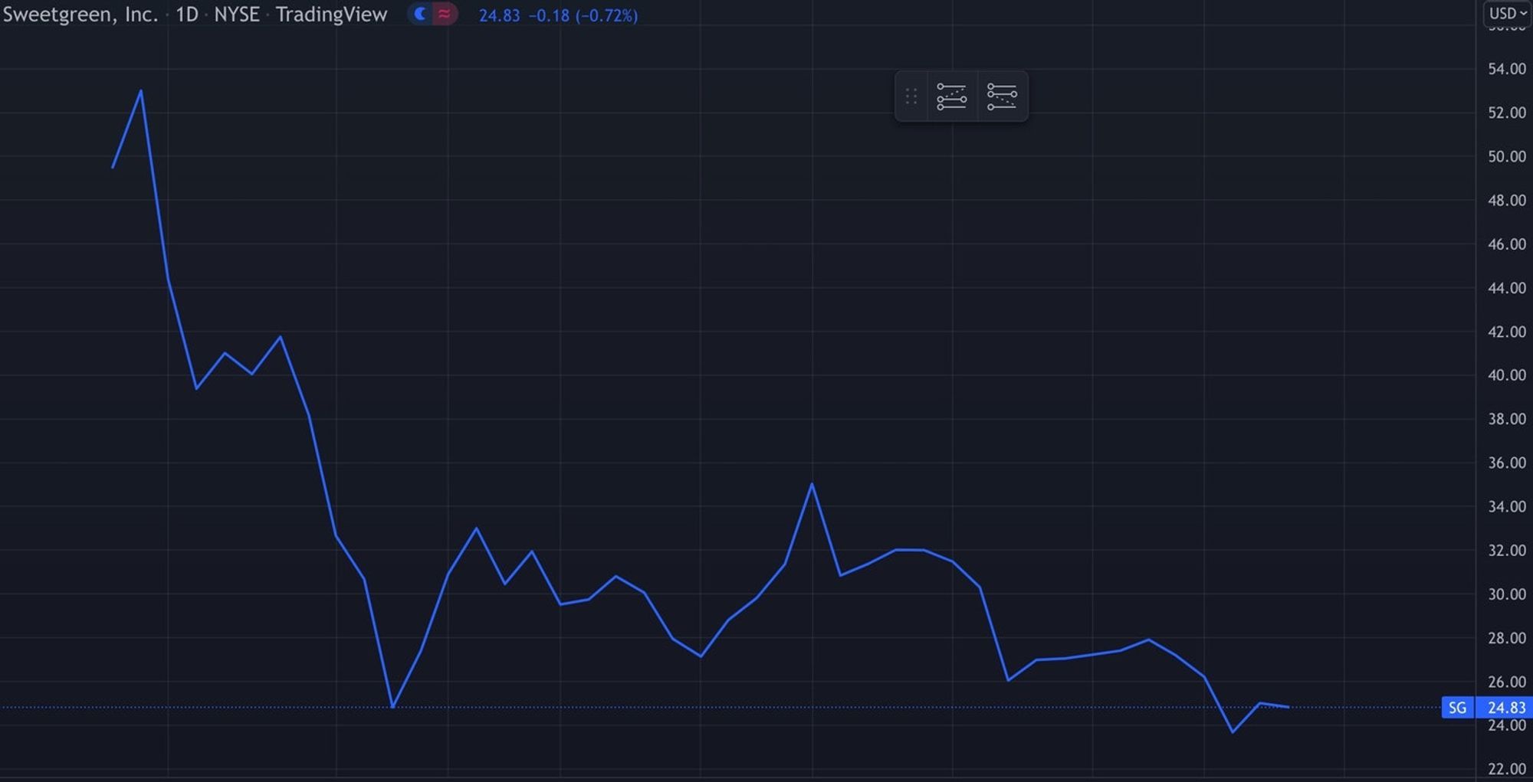Click the mid-chart peak near 35.00
The width and height of the screenshot is (1533, 782).
pos(812,484)
